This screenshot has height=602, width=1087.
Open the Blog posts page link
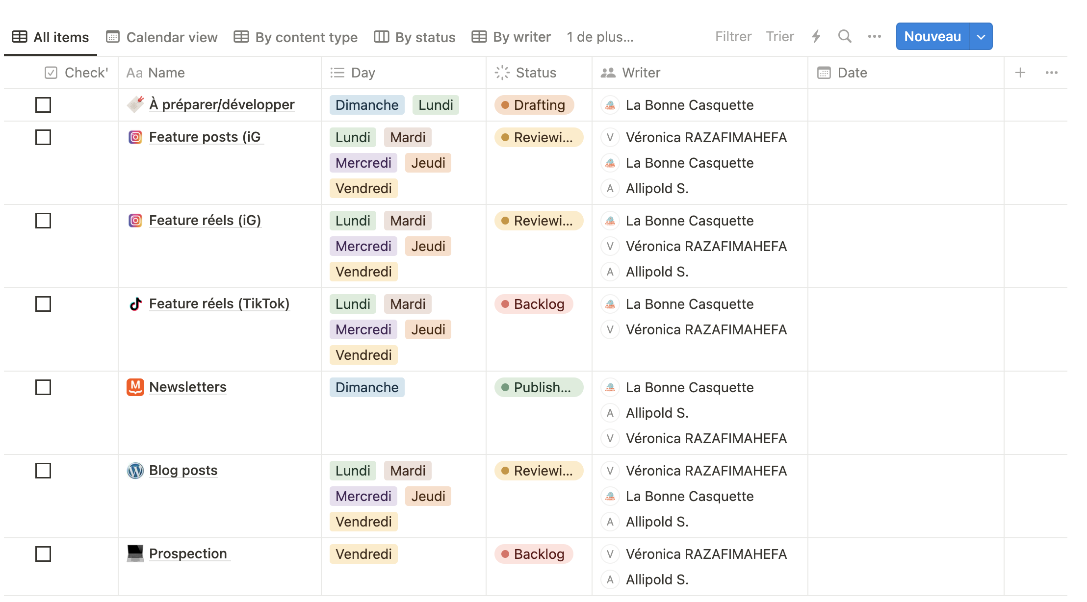tap(183, 471)
